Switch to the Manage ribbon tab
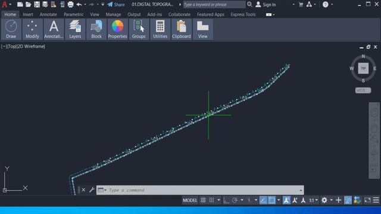 point(113,14)
